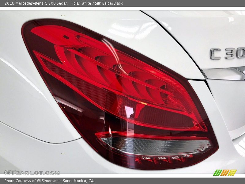Click the chrome C 300 trunk badge
Screen dimensions: 245x184
[x=227, y=54]
